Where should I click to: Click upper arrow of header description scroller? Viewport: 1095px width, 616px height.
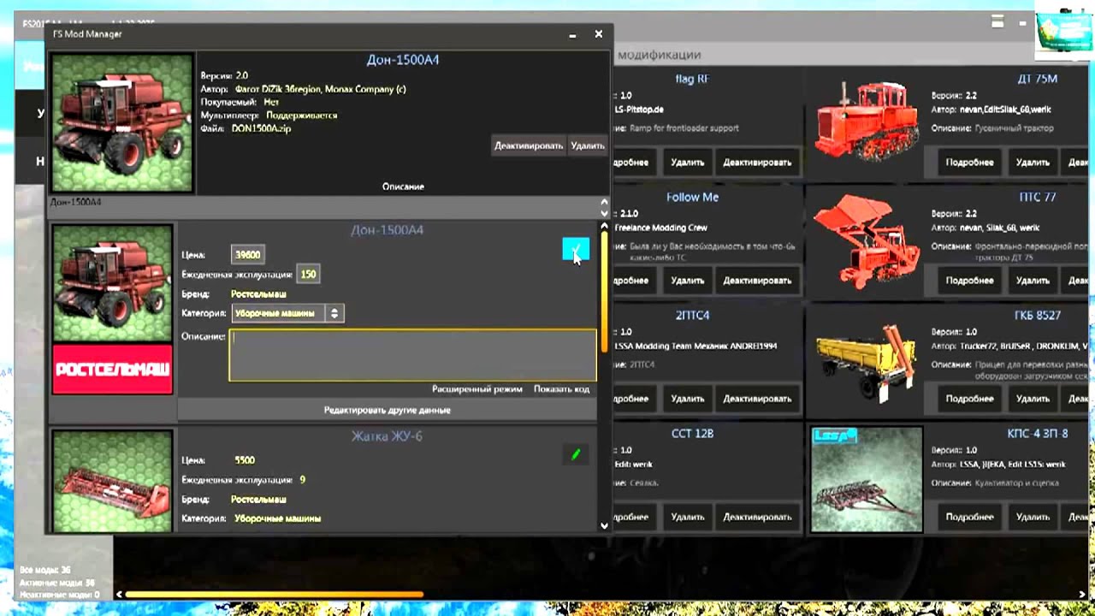click(x=605, y=204)
